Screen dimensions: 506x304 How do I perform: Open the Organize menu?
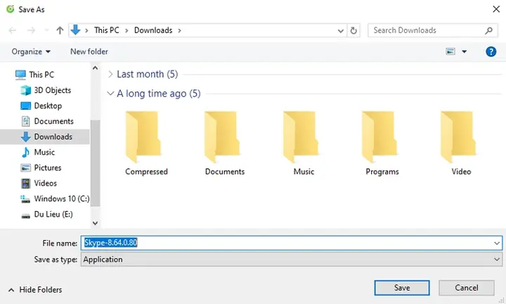click(31, 51)
